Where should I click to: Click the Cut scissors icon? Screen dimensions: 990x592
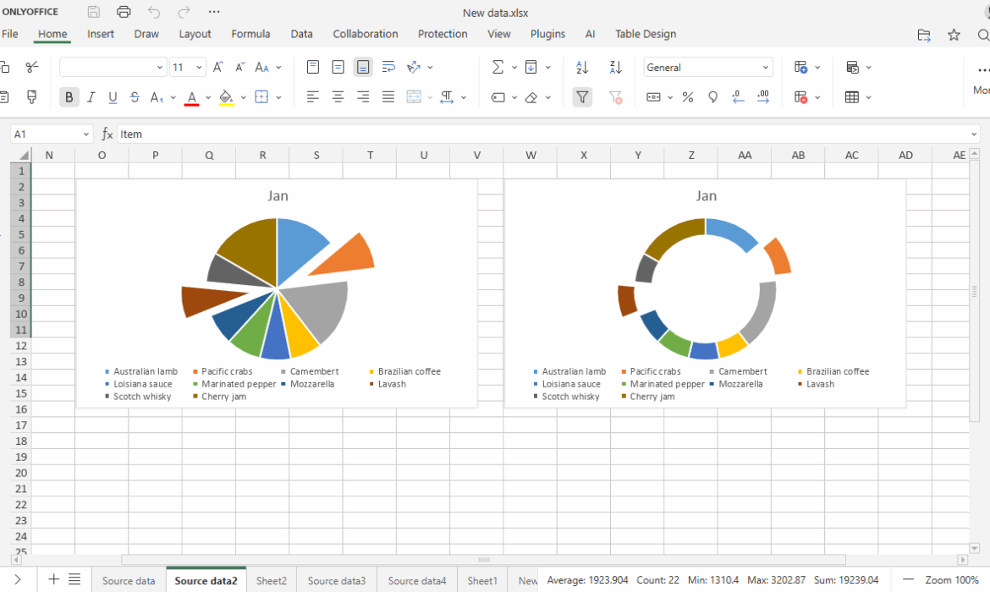[x=32, y=68]
